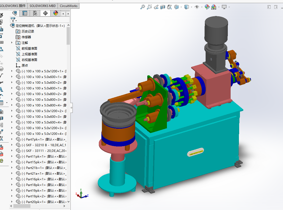This screenshot has height=210, width=283.
Task: Click 原点 origin icon
Action: click(18, 65)
